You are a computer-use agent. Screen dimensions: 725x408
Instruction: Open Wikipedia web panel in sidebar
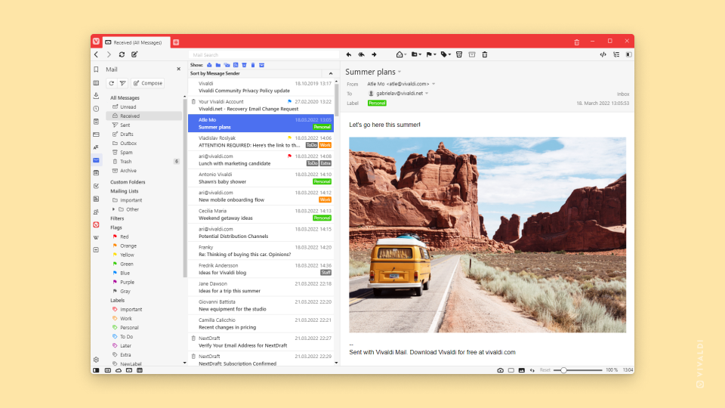point(96,237)
